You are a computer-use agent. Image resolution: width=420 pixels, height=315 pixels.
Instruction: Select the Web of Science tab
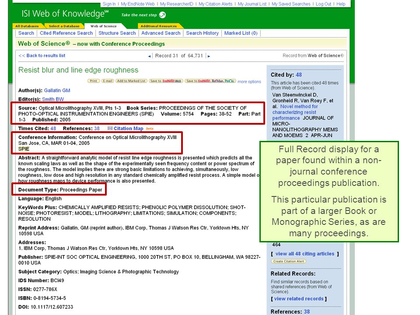click(104, 26)
